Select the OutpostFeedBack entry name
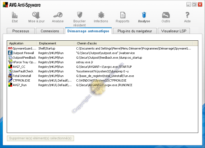The width and height of the screenshot is (205, 148). [24, 58]
